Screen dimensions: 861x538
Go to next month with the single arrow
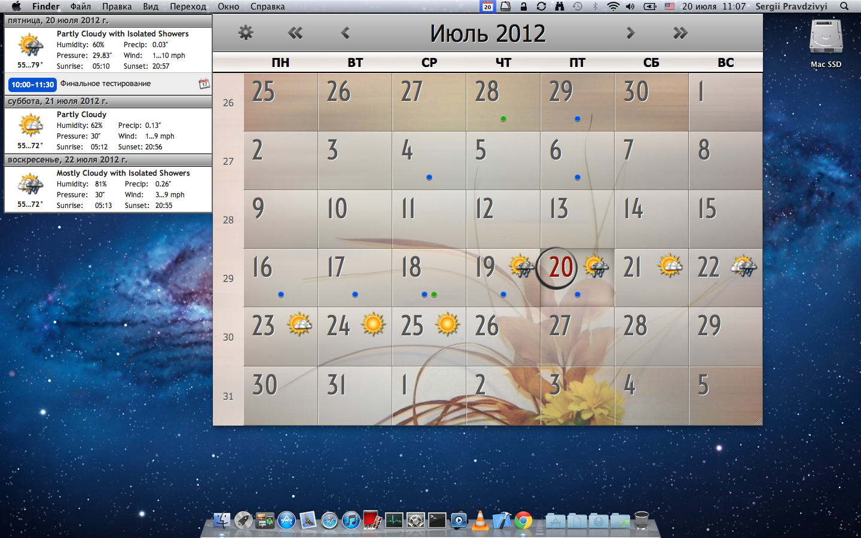pos(630,33)
